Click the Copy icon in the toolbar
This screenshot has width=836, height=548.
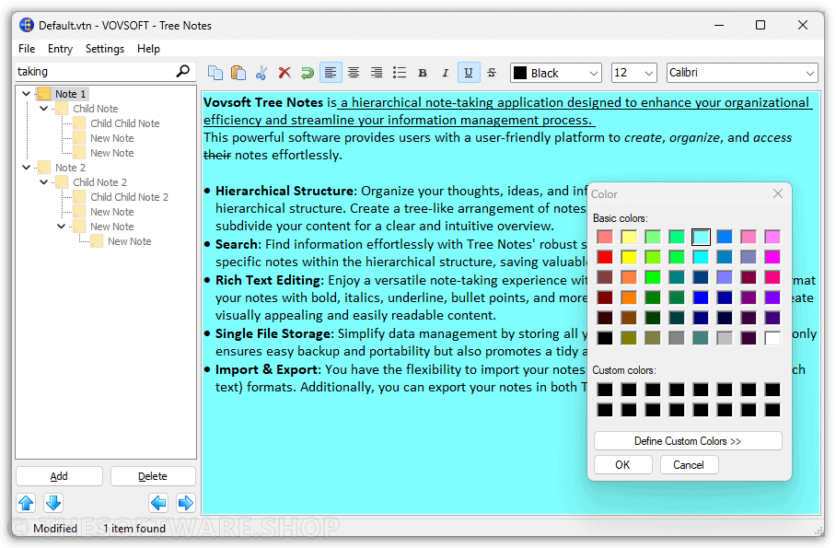point(215,73)
